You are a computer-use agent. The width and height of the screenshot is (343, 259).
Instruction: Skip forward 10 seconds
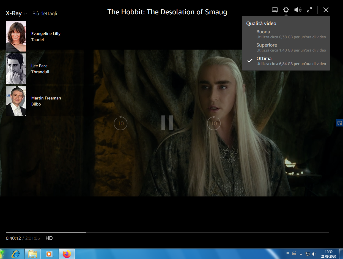point(214,123)
